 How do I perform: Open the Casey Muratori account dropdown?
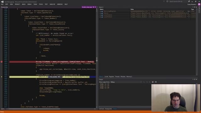[192, 4]
